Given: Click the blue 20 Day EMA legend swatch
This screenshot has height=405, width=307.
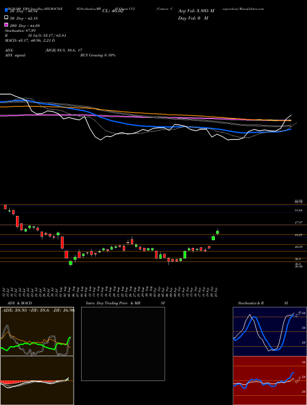Looking at the screenshot, I should (x=6, y=10).
